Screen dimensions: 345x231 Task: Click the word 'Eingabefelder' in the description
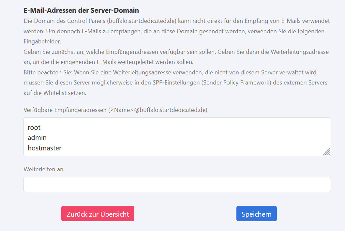click(42, 42)
